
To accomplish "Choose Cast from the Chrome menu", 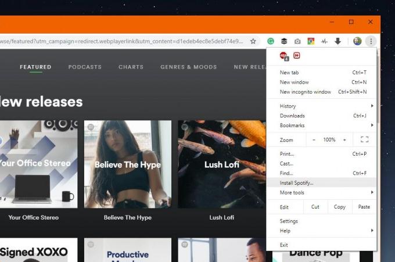I will 321,163.
